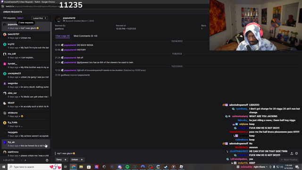Image resolution: width=302 pixels, height=170 pixels.
Task: Click the pink avatar of kyndel__ request
Action: [5, 64]
